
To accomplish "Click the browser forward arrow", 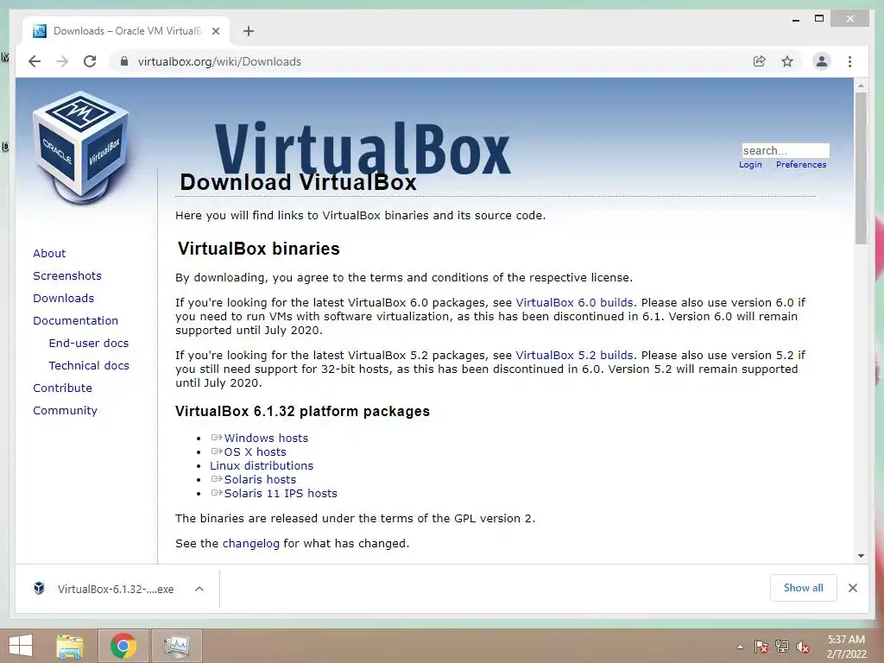I will tap(62, 61).
